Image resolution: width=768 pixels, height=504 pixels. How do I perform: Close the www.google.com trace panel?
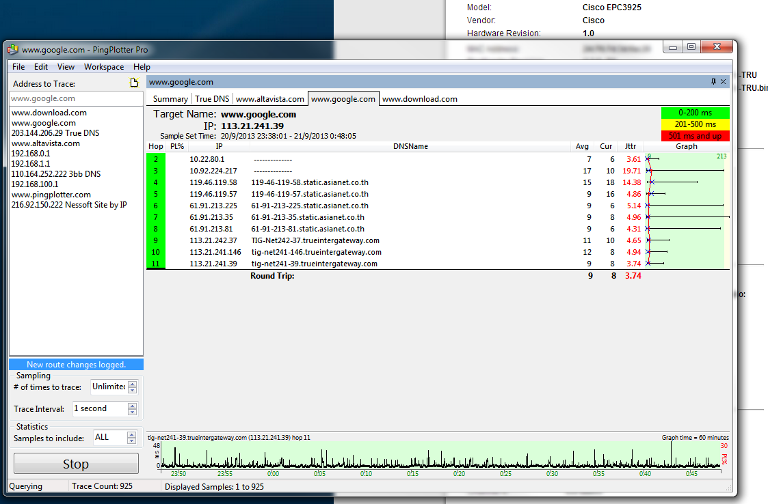723,82
